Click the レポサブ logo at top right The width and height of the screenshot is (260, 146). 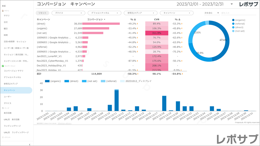tap(249, 4)
